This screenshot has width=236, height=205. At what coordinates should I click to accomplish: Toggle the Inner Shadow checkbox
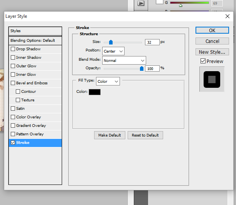[13, 58]
